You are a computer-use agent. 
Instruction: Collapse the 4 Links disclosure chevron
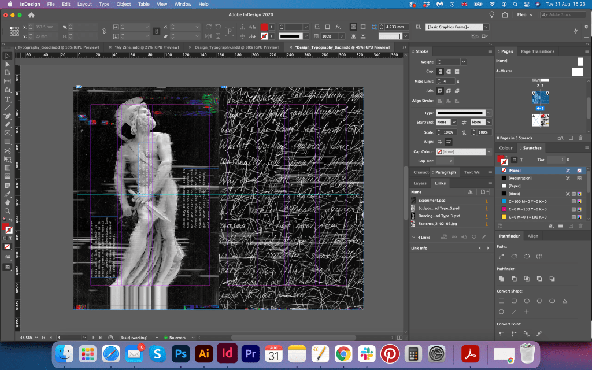click(413, 237)
